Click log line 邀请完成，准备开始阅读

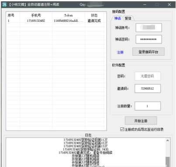pos(86,153)
